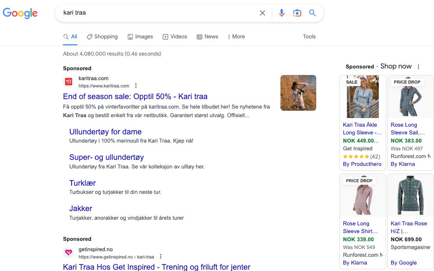Open options menu for karitraa.com ad

135,86
